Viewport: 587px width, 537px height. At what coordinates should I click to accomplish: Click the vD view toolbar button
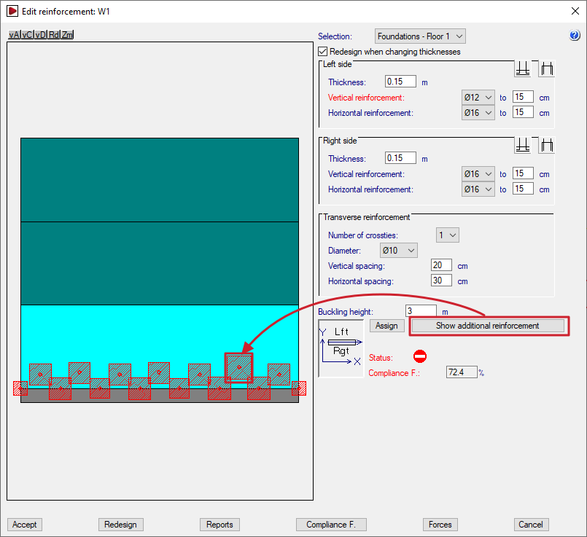pos(40,35)
